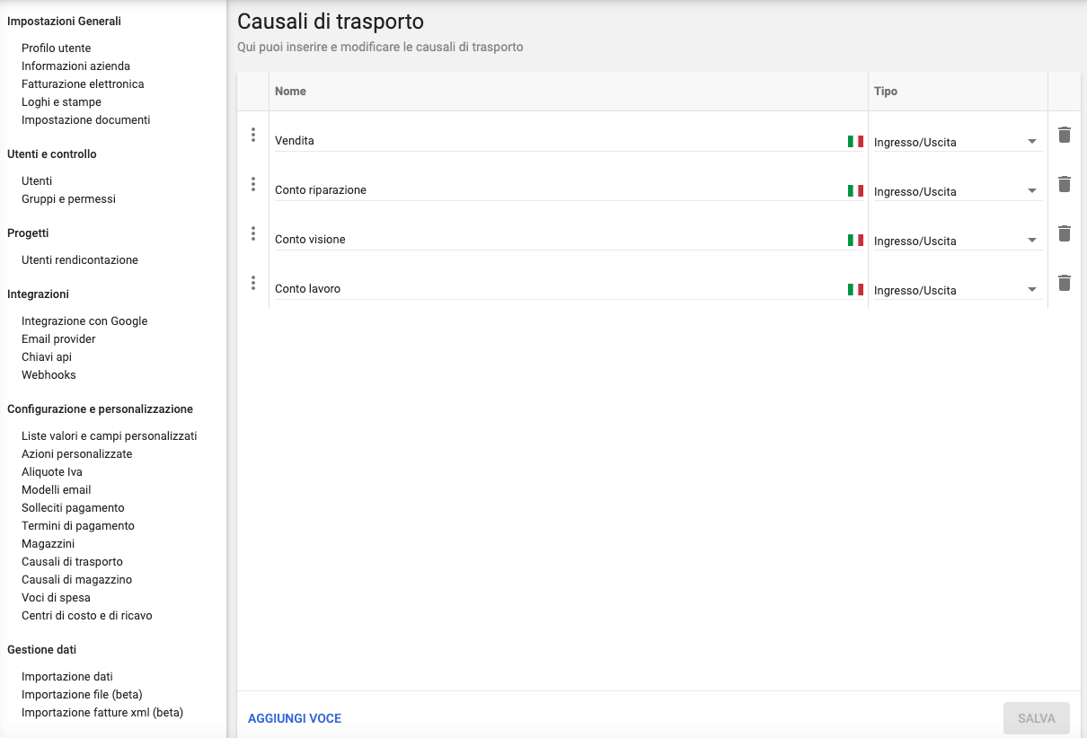The width and height of the screenshot is (1087, 738).
Task: Open Causali di magazzino settings page
Action: pos(76,580)
